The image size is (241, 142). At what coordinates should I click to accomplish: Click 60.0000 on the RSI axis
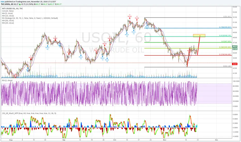click(236, 91)
